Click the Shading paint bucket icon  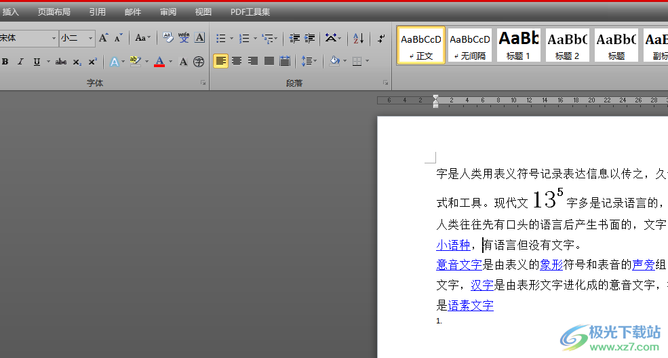pos(334,61)
